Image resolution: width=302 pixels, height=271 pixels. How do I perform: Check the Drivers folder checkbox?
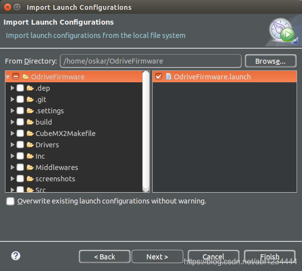20,145
